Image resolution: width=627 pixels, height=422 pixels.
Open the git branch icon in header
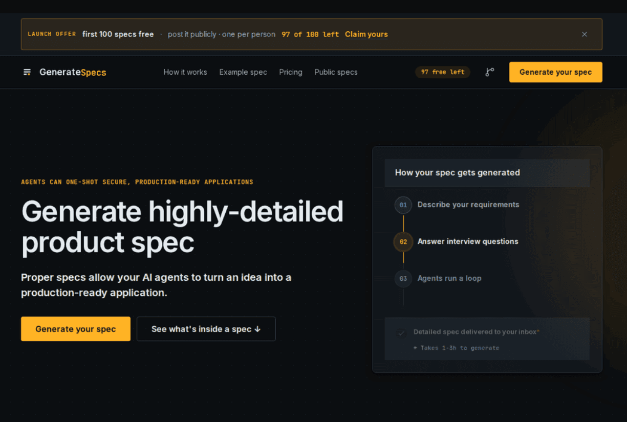(x=490, y=72)
